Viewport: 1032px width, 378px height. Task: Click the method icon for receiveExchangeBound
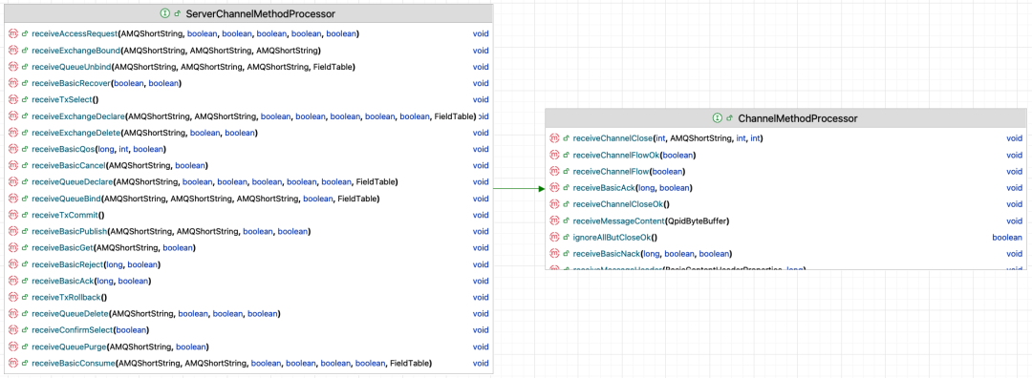[13, 50]
